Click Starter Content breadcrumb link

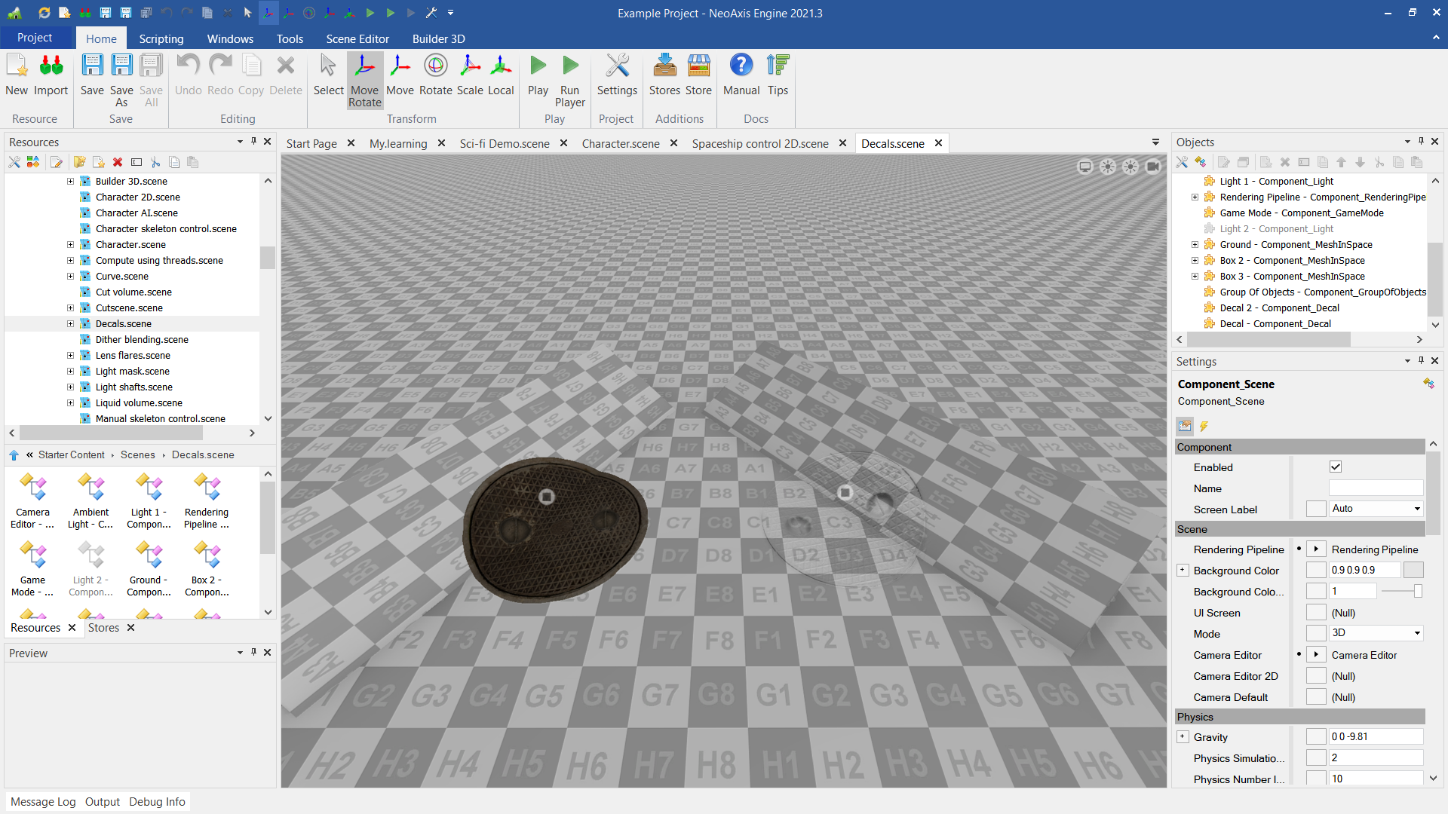point(71,454)
